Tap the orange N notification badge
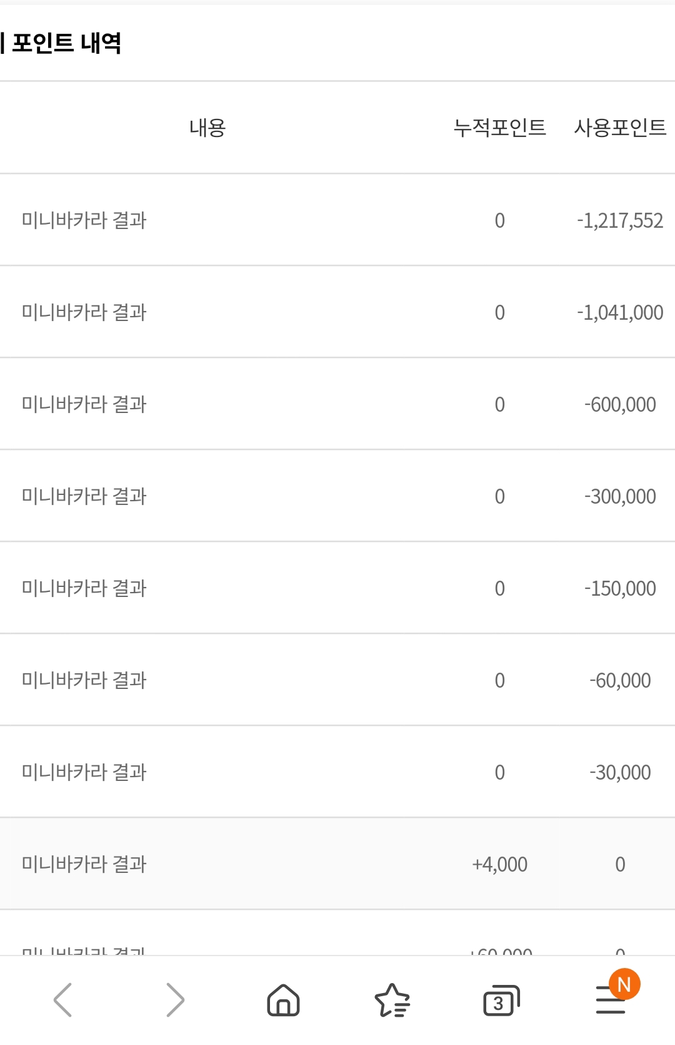This screenshot has width=675, height=1045. [x=624, y=984]
